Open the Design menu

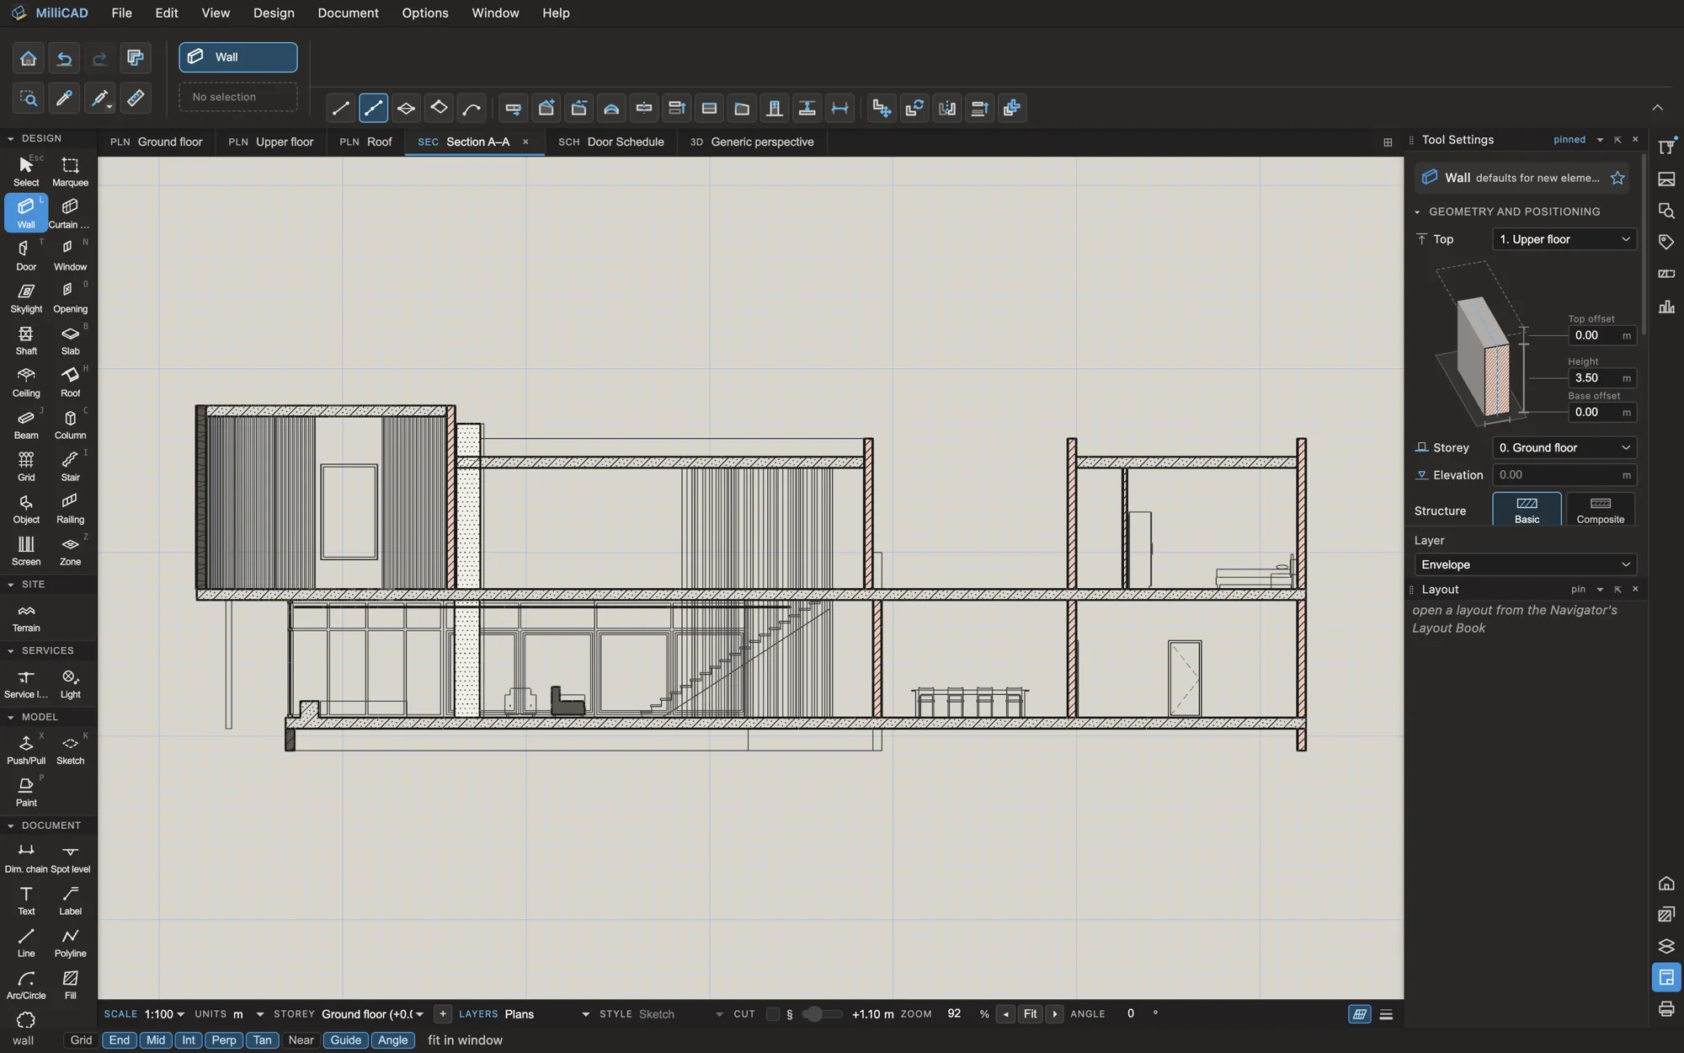(x=274, y=13)
